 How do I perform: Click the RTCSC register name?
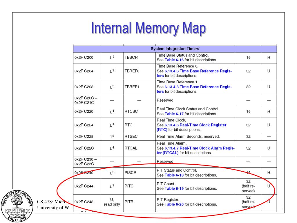(x=131, y=111)
